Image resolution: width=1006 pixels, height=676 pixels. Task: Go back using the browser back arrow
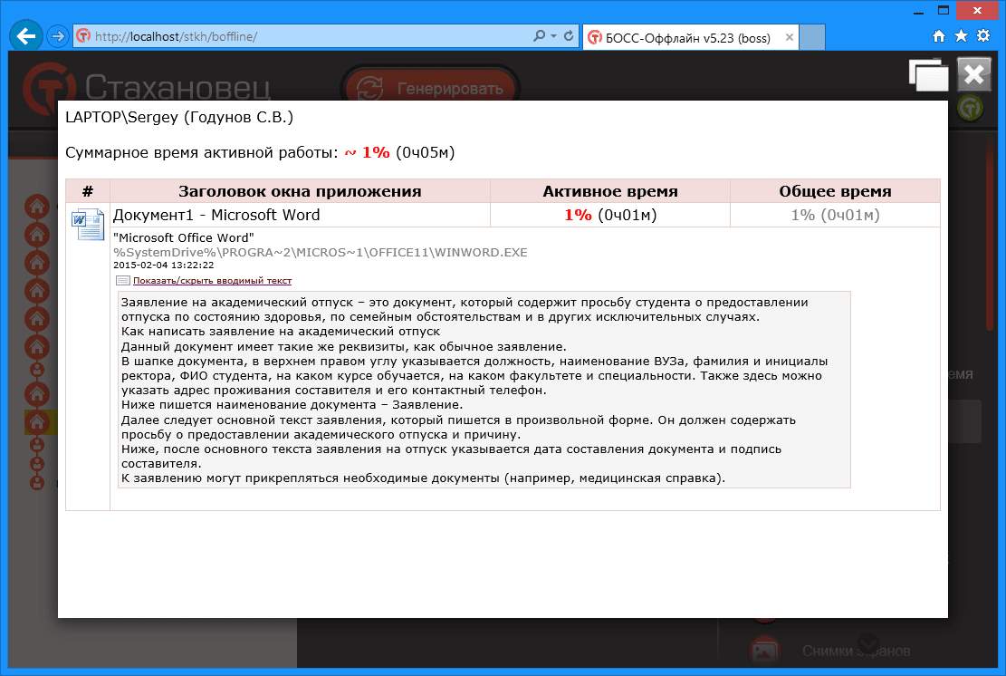tap(25, 36)
